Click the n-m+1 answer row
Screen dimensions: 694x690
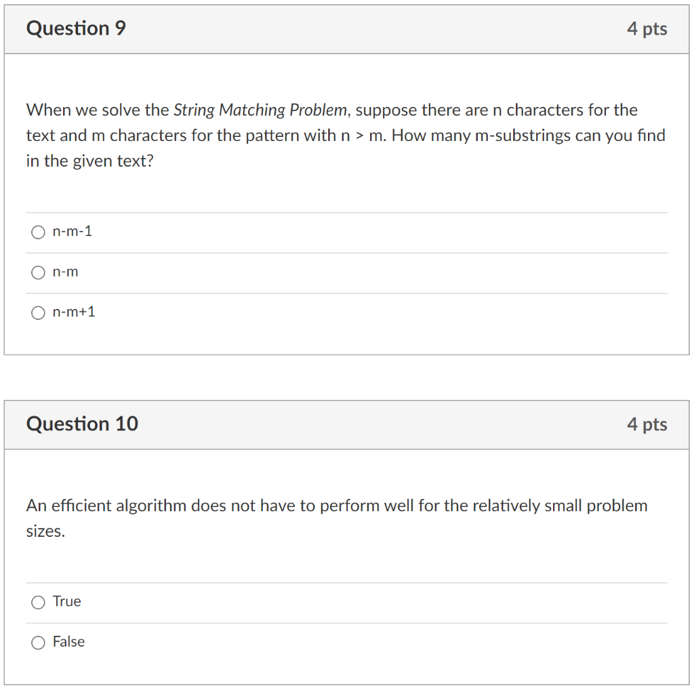point(203,312)
